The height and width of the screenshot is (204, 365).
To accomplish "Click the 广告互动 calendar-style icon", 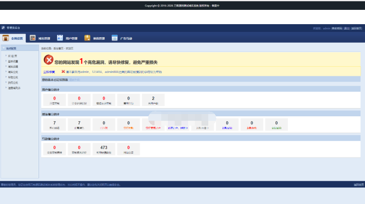I will pos(115,38).
